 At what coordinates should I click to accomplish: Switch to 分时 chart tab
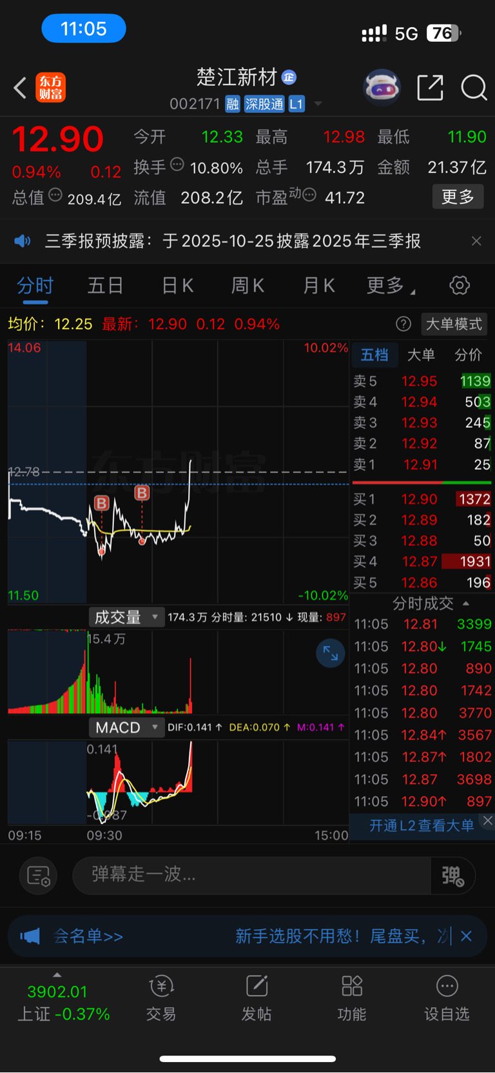point(35,285)
